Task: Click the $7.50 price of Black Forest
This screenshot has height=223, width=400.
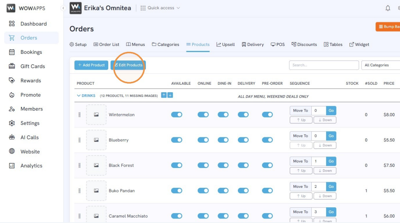Action: pyautogui.click(x=389, y=165)
